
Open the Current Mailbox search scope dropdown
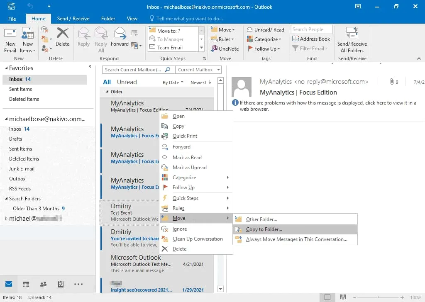pyautogui.click(x=198, y=70)
